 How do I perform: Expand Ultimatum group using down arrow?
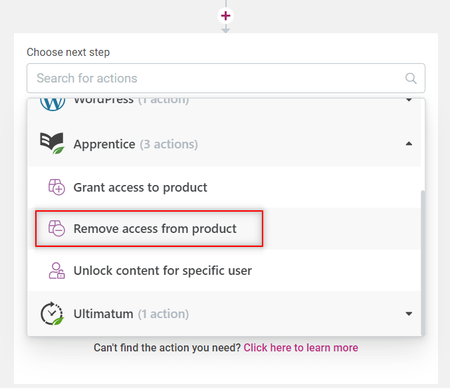pyautogui.click(x=409, y=314)
